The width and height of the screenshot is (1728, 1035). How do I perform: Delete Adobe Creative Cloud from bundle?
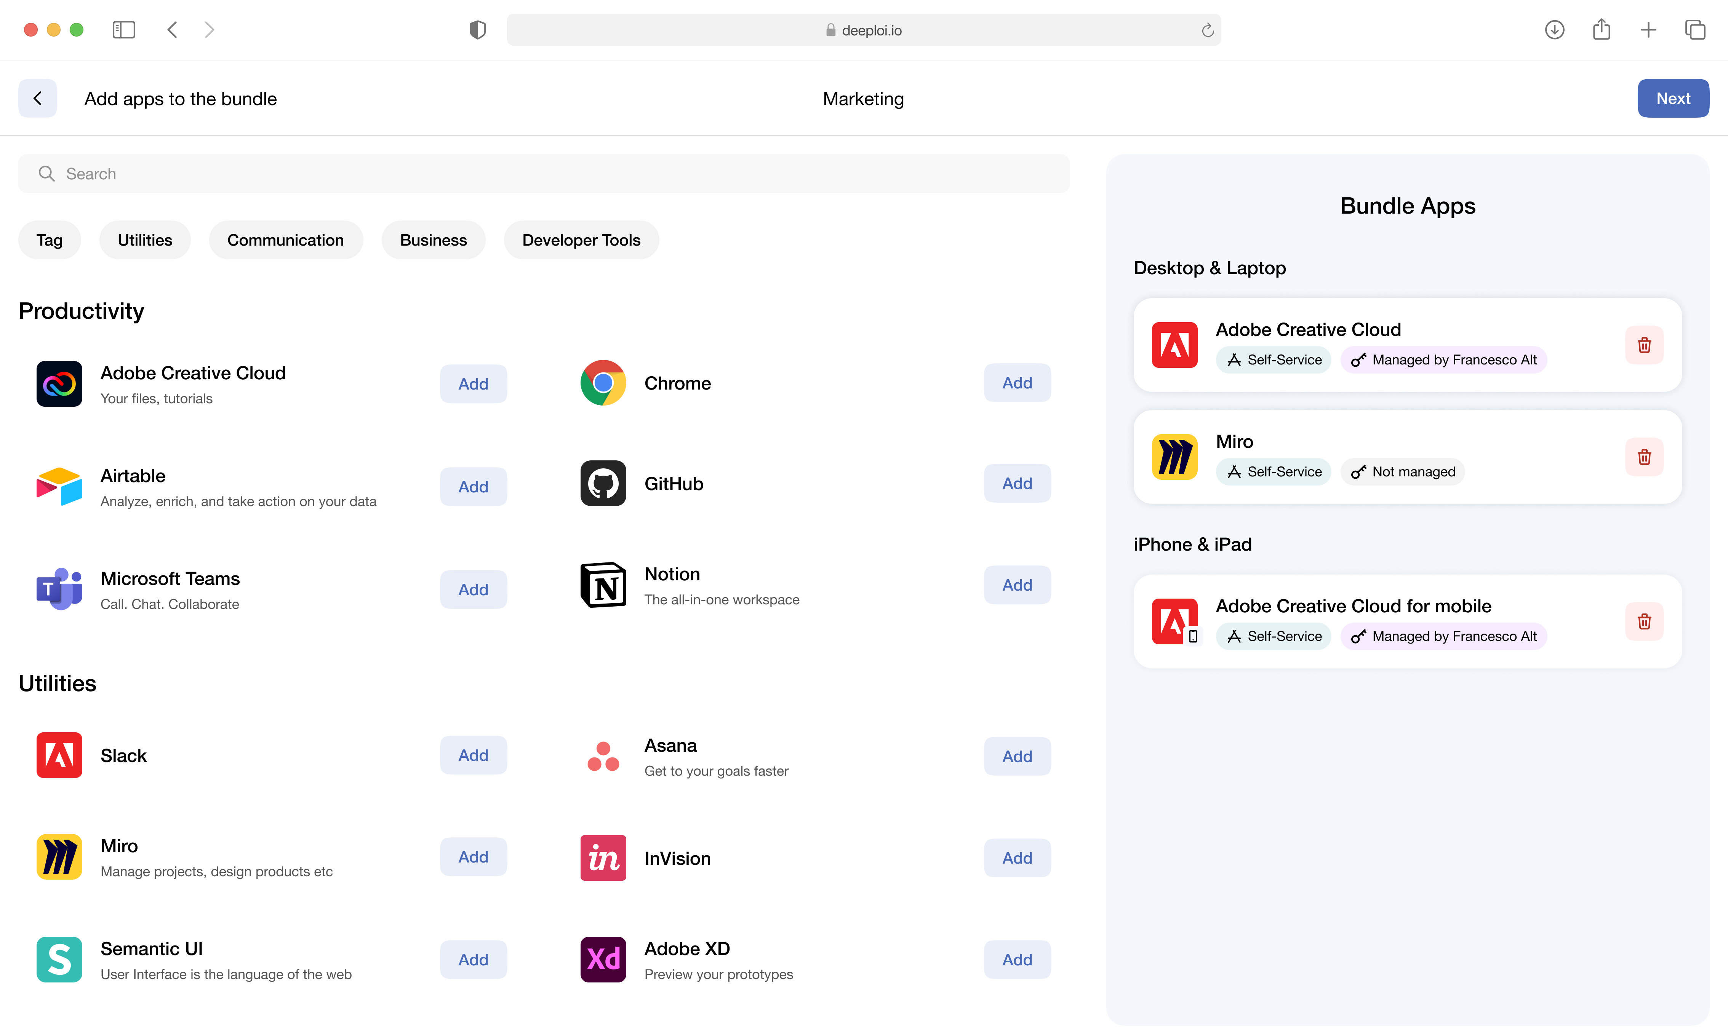click(1643, 345)
